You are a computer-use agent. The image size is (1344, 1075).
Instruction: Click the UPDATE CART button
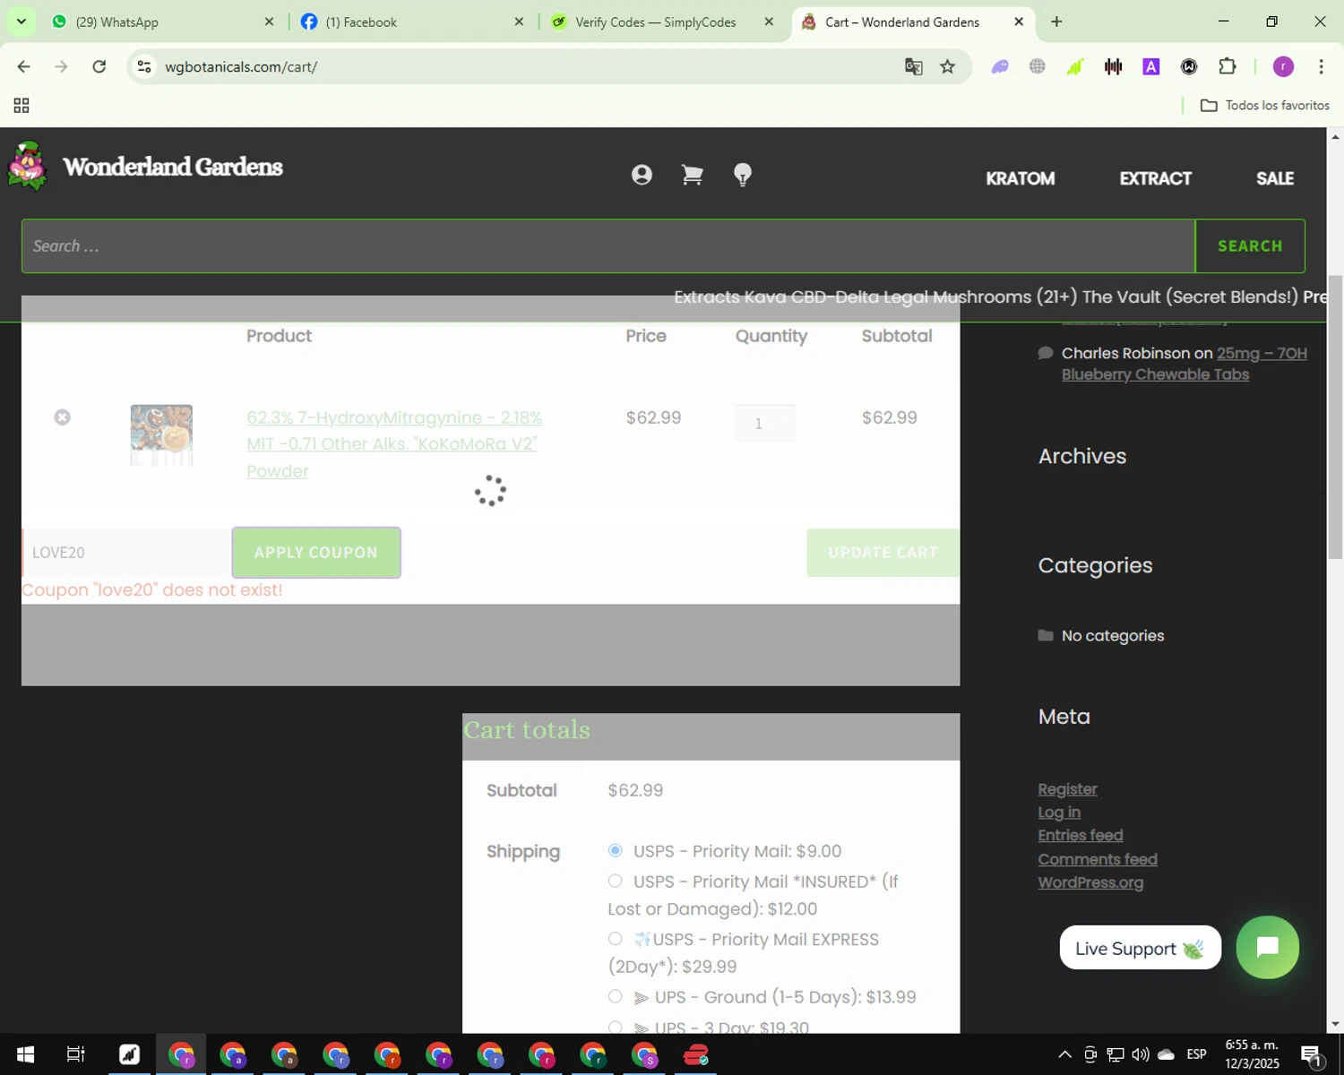(883, 553)
